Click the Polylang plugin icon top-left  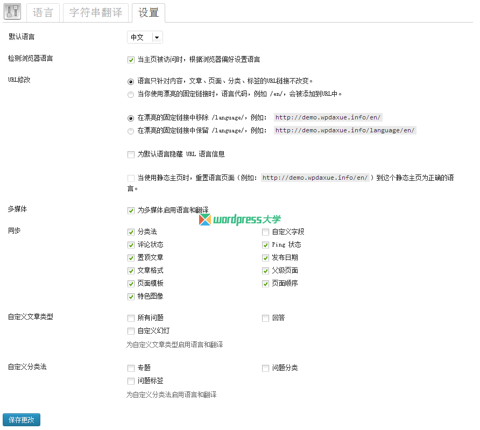(x=11, y=11)
